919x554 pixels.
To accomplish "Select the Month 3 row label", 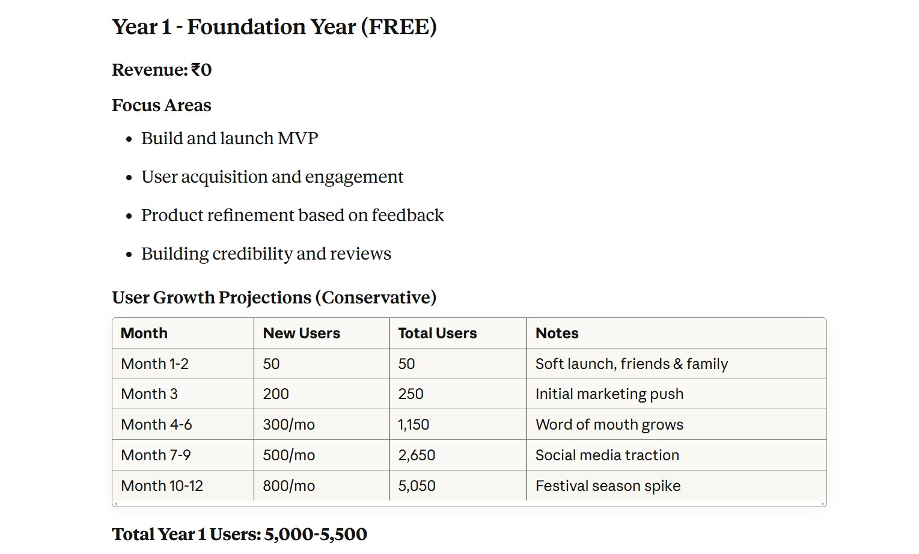I will (150, 394).
